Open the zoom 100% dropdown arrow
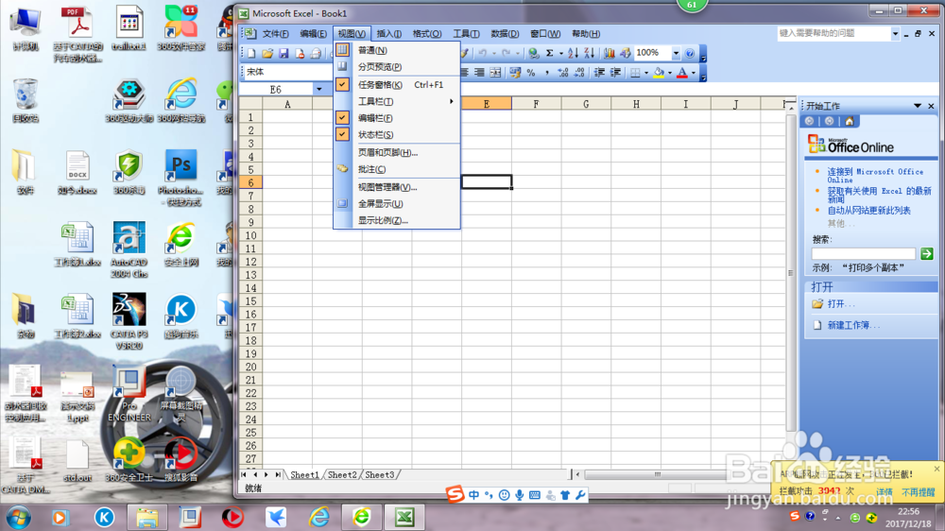The height and width of the screenshot is (531, 945). 676,54
